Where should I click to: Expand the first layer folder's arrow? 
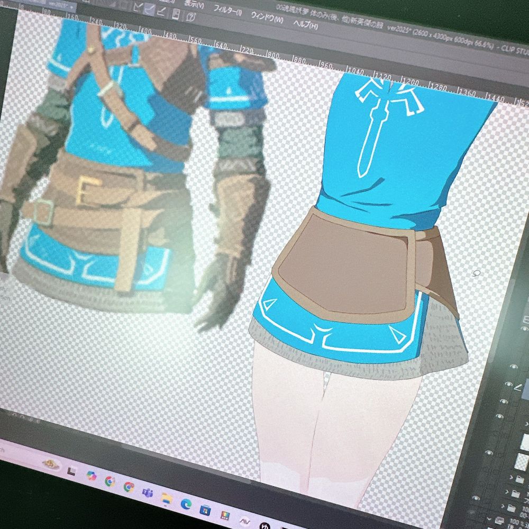click(x=511, y=478)
